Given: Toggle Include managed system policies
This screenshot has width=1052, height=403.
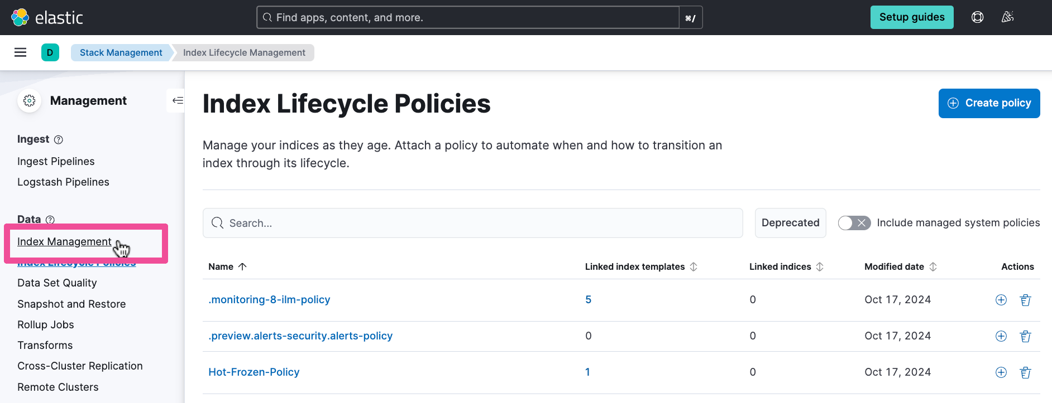Looking at the screenshot, I should point(854,223).
